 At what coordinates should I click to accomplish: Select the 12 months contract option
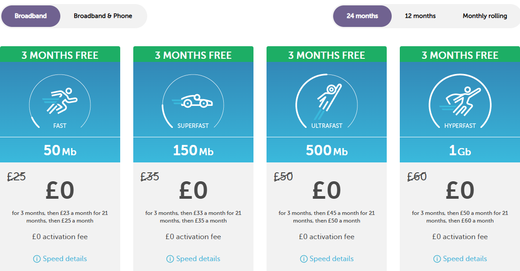click(x=420, y=16)
